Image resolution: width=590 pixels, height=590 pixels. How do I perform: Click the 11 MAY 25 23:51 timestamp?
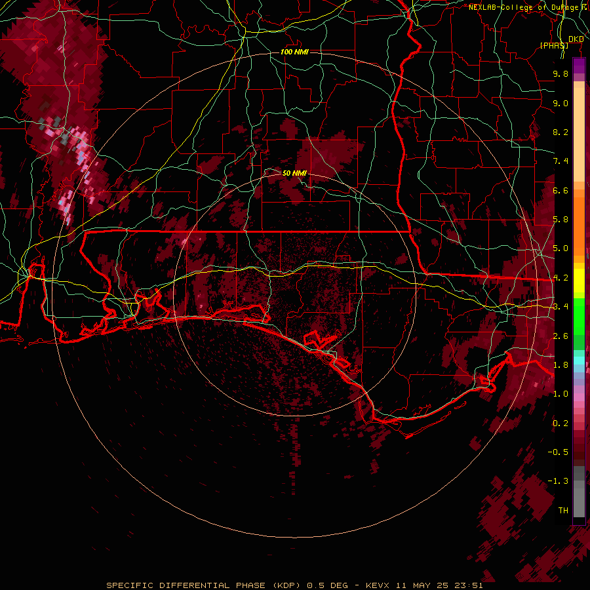439,585
